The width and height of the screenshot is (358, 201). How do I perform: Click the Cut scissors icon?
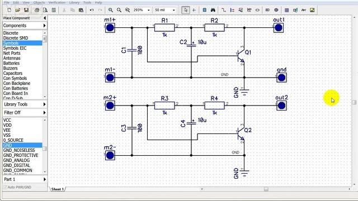click(64, 10)
